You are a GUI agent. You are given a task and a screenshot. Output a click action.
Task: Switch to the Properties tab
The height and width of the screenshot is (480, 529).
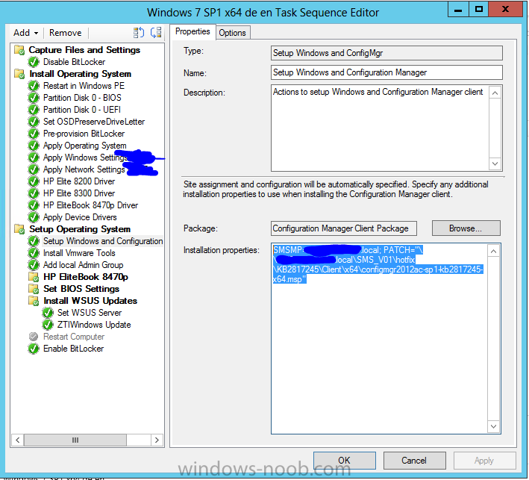coord(192,32)
